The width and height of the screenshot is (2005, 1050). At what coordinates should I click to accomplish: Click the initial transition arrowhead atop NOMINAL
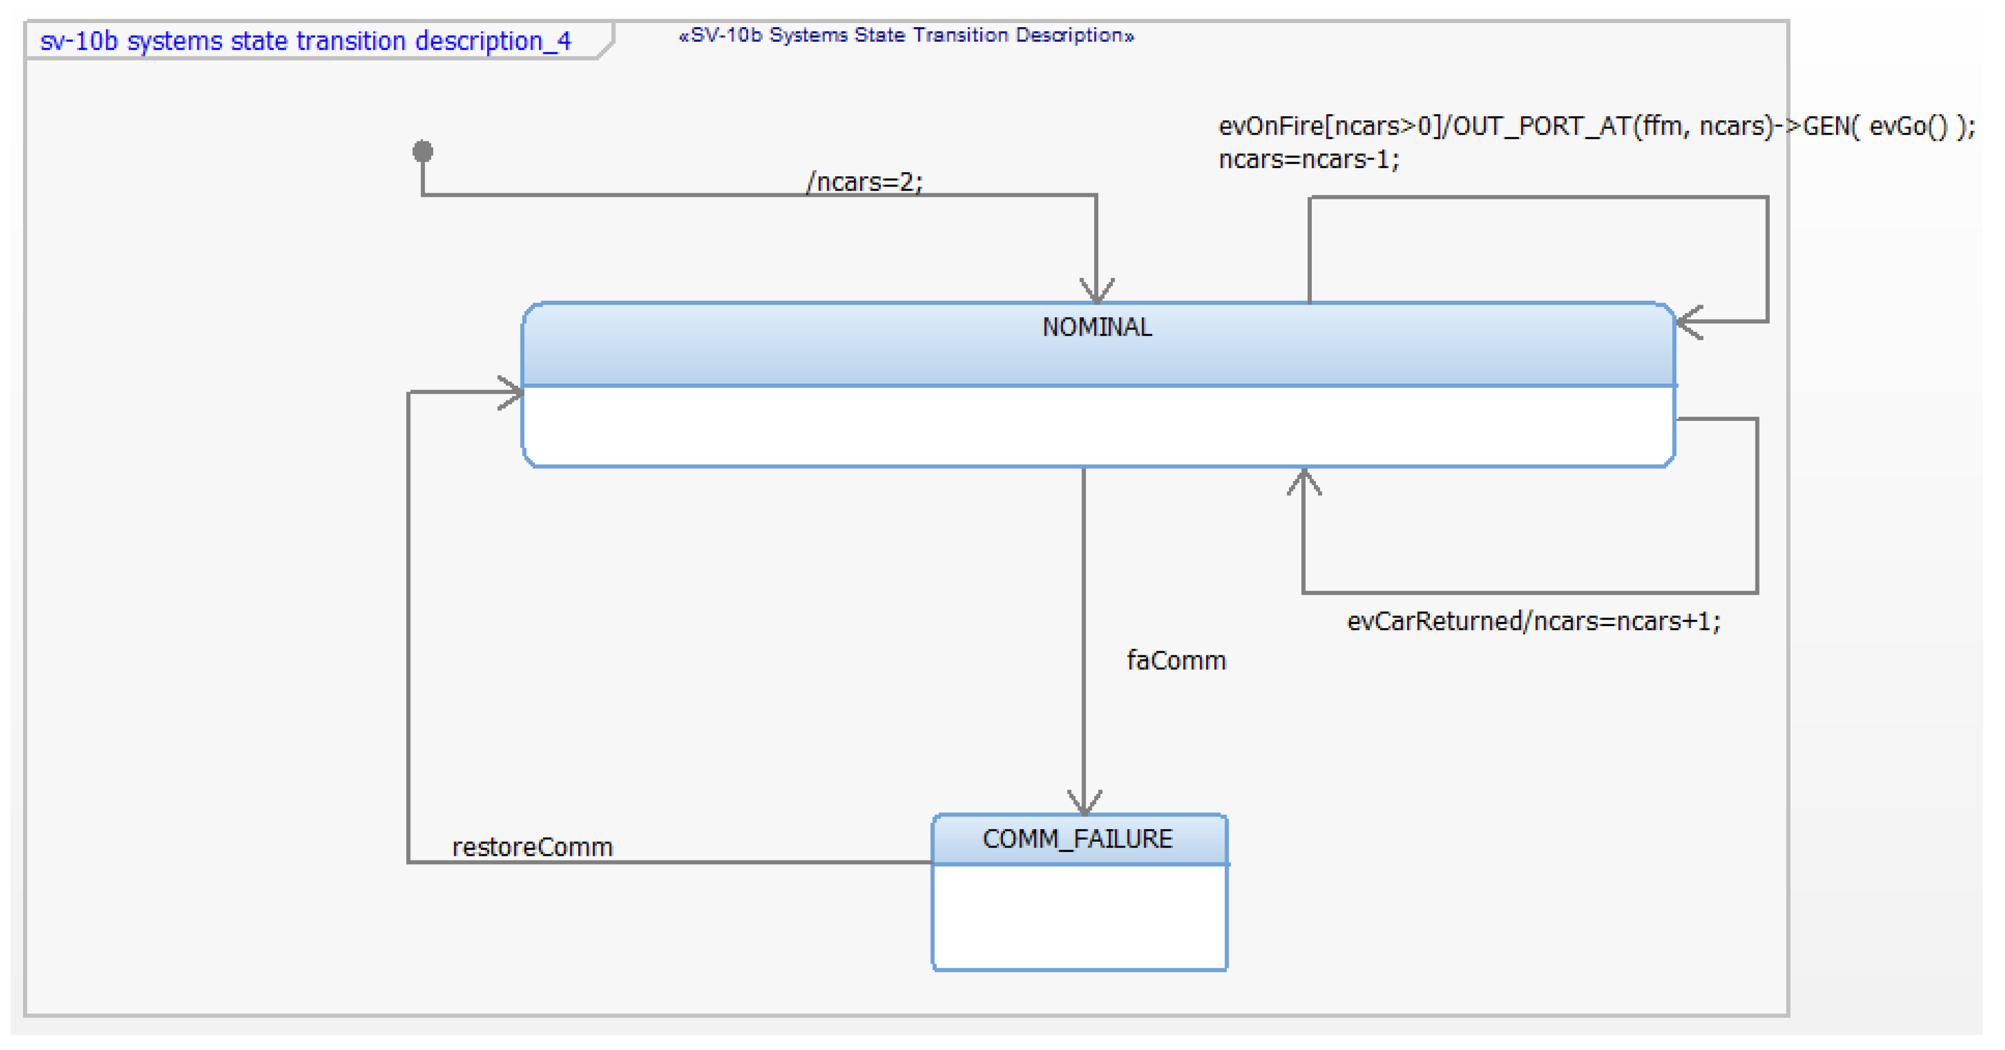click(x=1097, y=292)
